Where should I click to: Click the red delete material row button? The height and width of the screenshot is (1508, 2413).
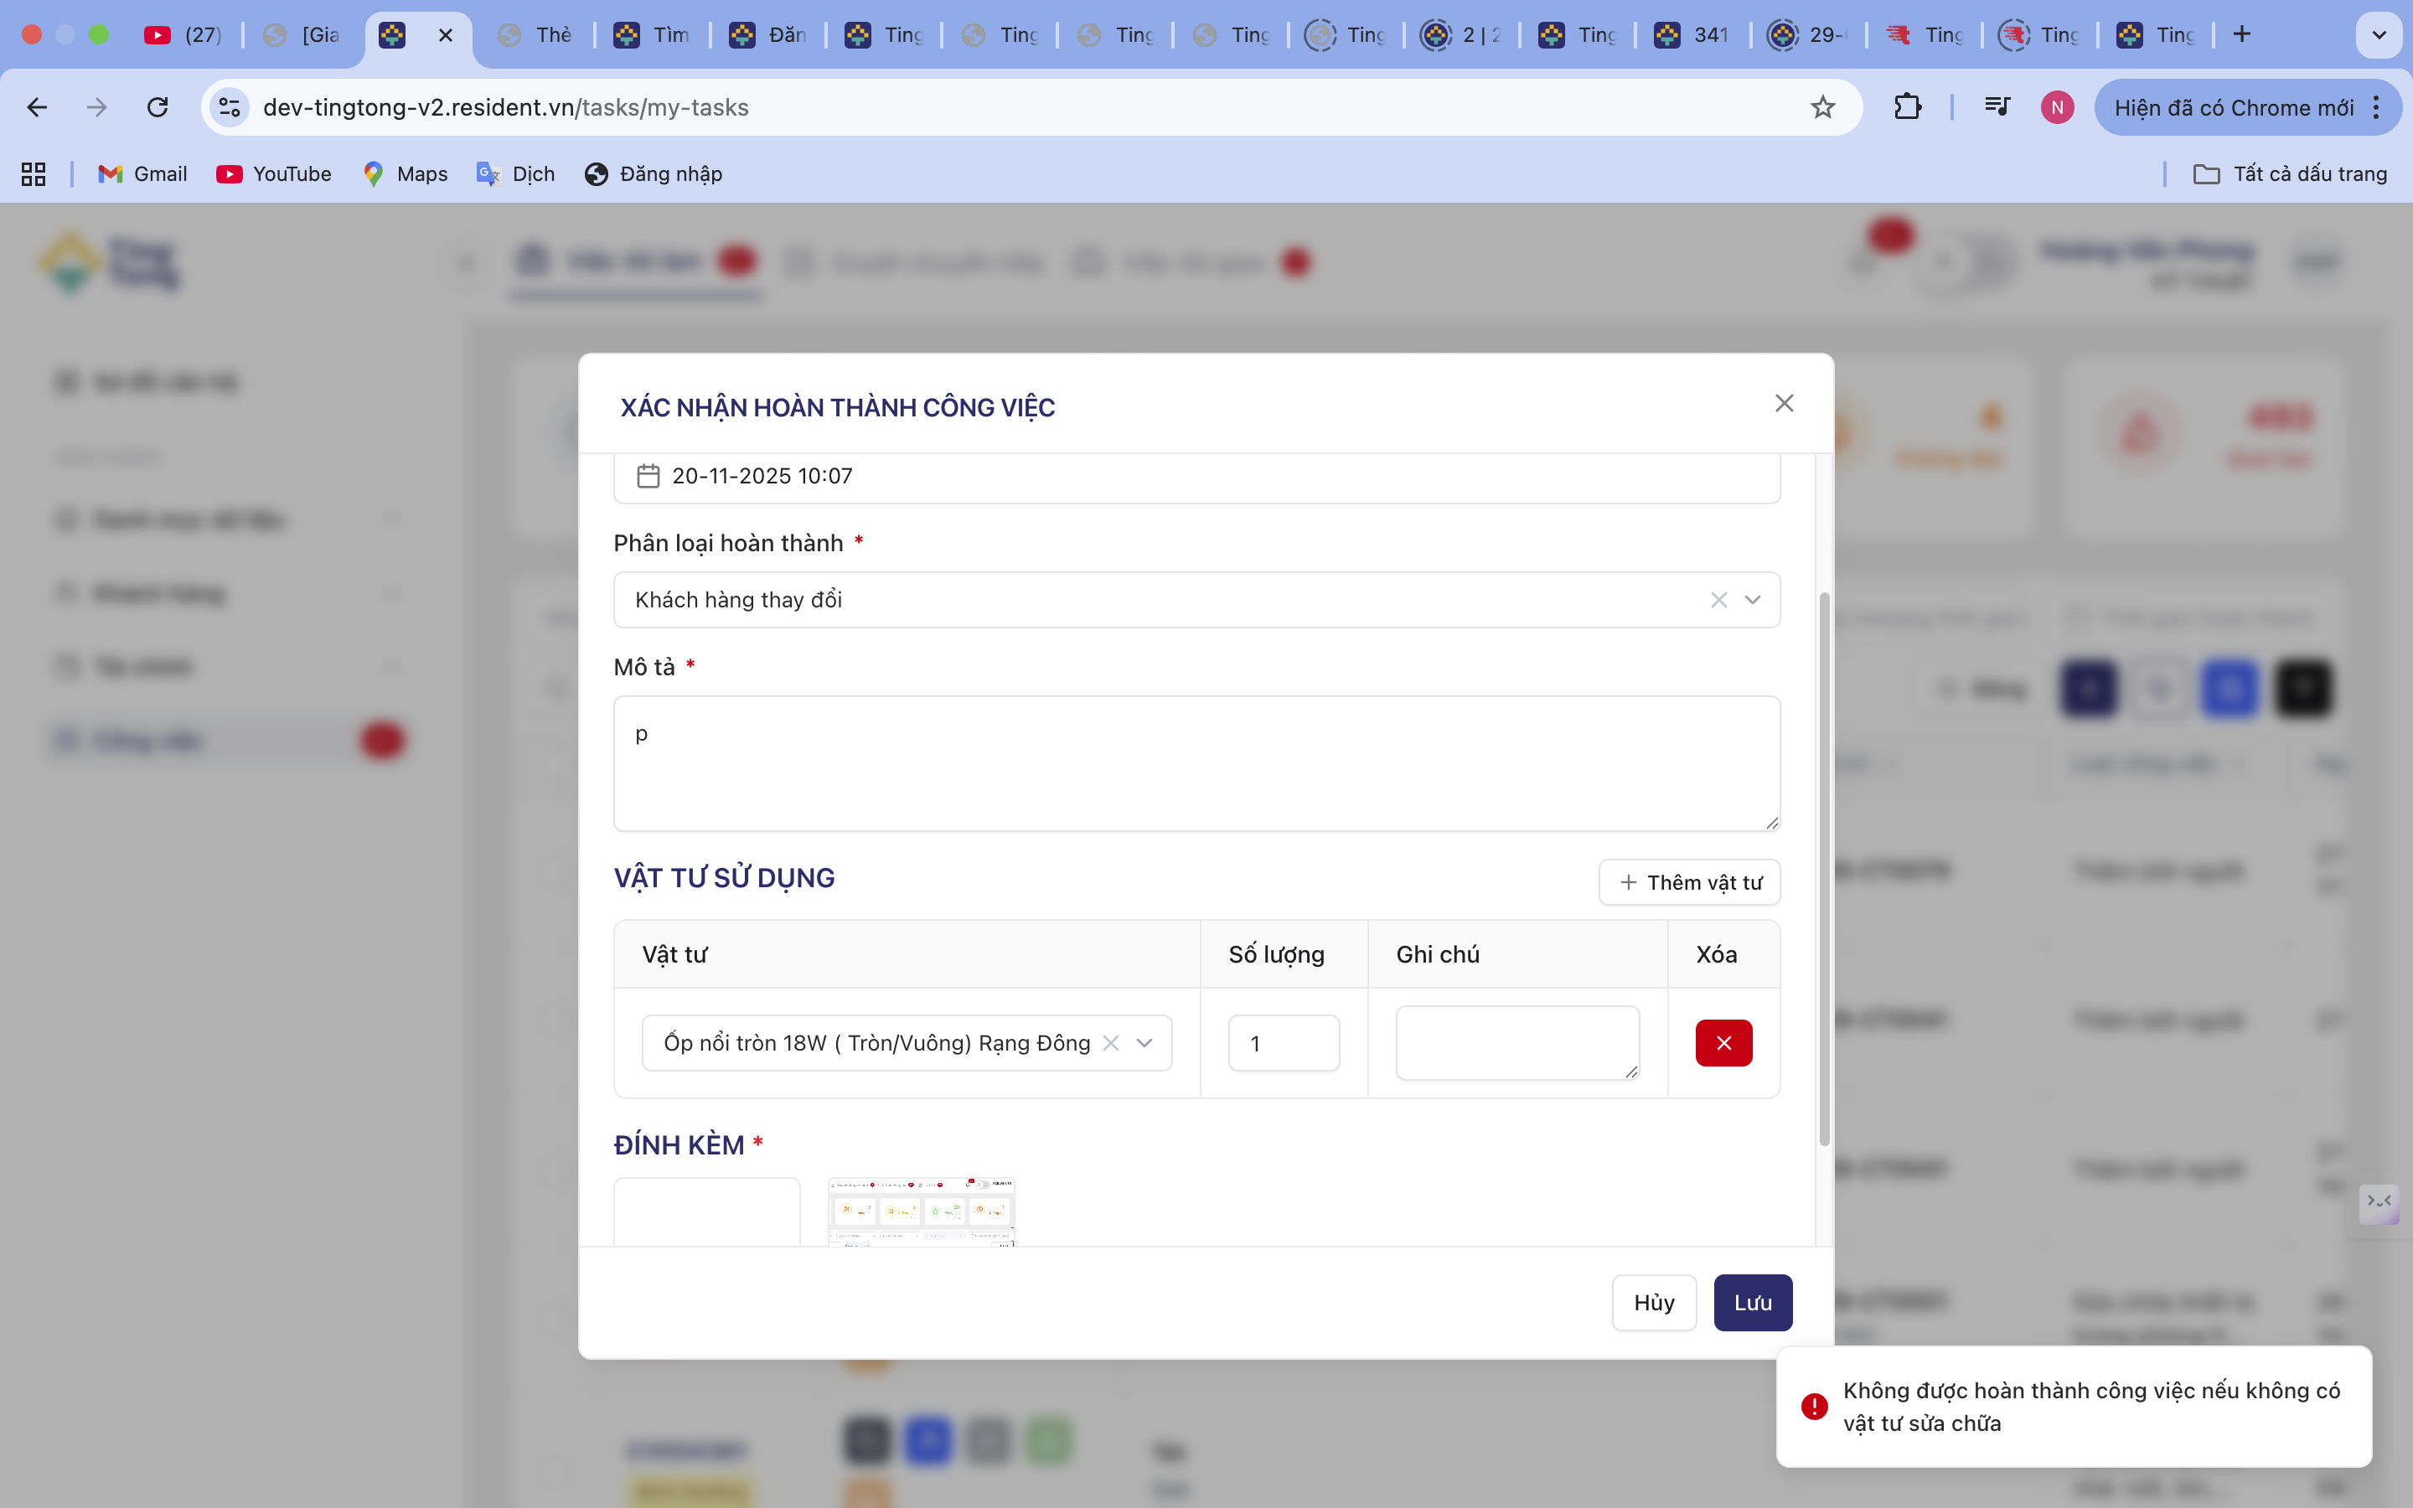(1723, 1042)
